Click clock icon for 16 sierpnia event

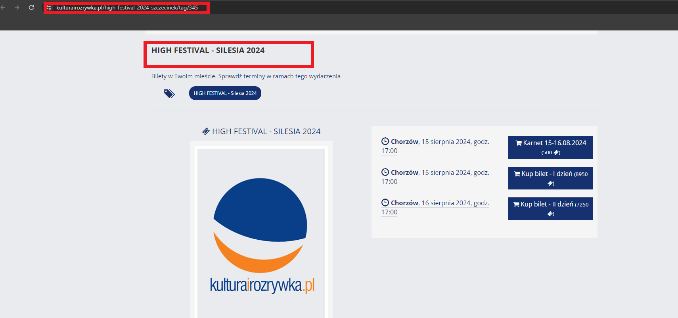tap(385, 203)
